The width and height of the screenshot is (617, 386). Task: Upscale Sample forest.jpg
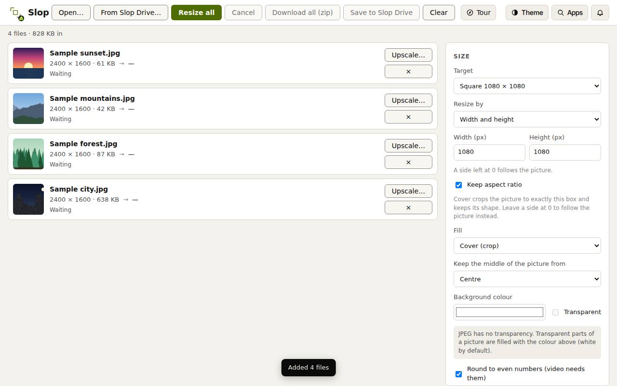pos(408,146)
